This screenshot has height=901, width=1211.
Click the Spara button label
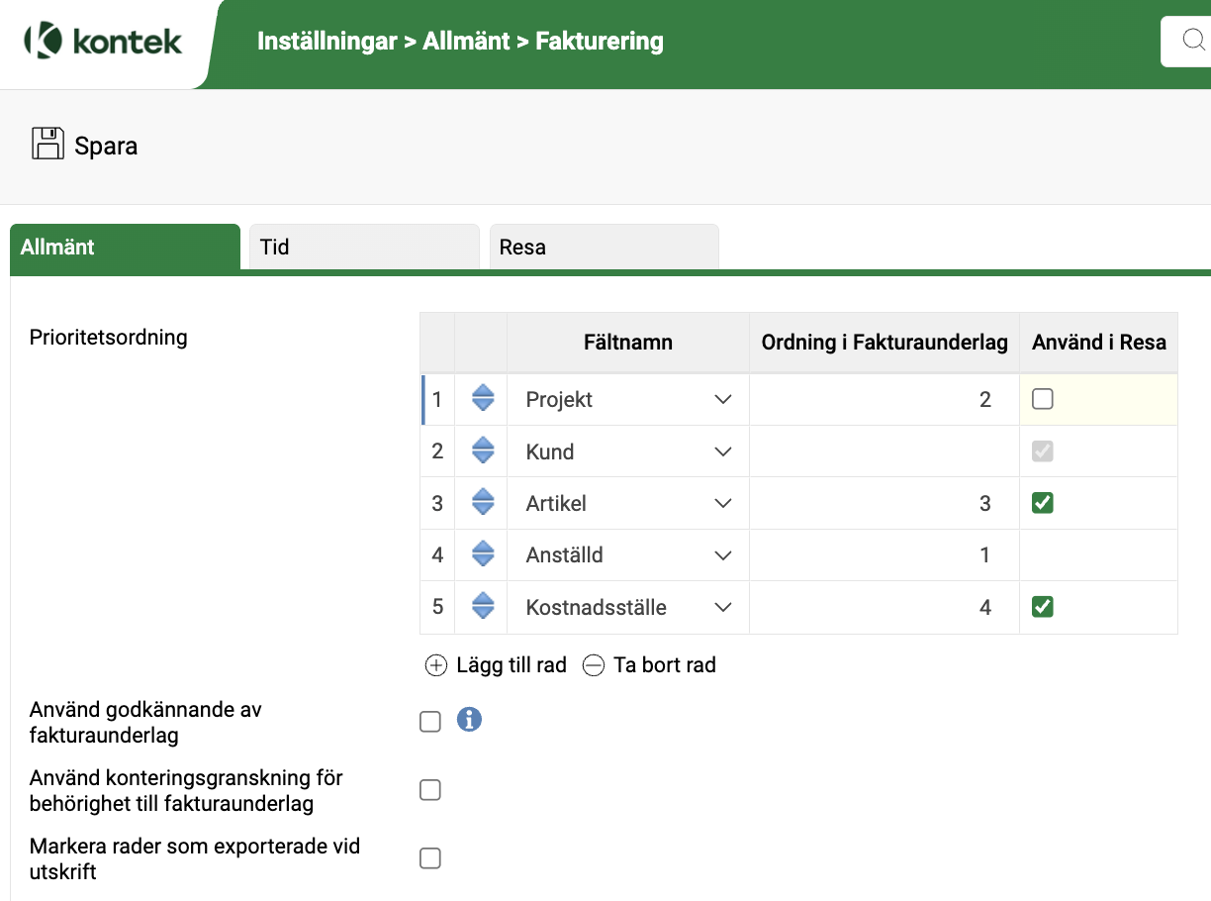click(106, 146)
